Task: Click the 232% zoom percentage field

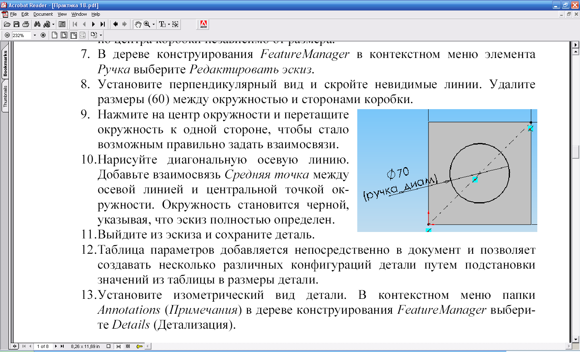Action: pos(21,35)
